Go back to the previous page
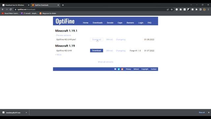211x119 pixels. 3,10
